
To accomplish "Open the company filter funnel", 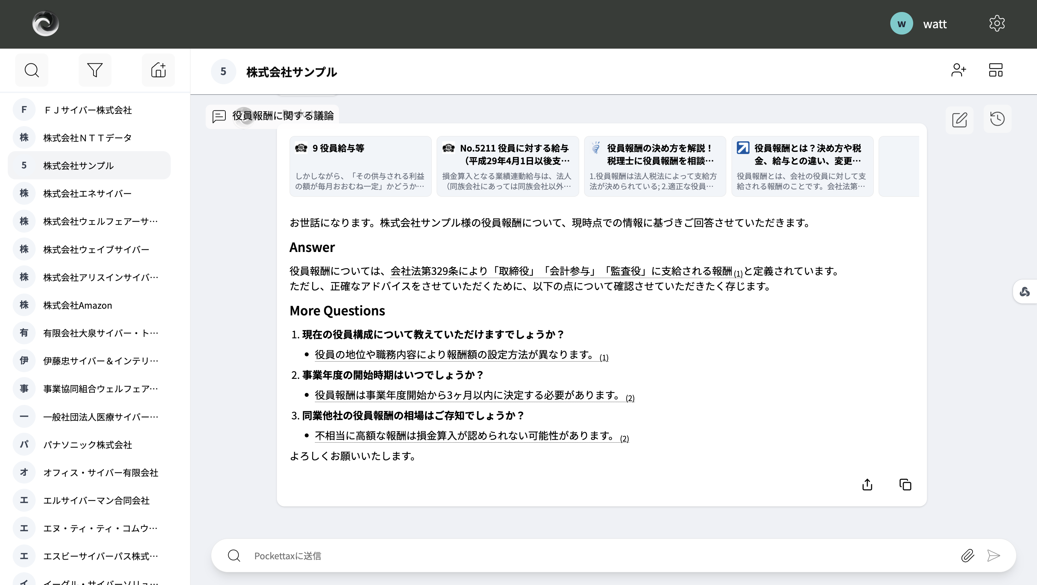I will point(95,70).
